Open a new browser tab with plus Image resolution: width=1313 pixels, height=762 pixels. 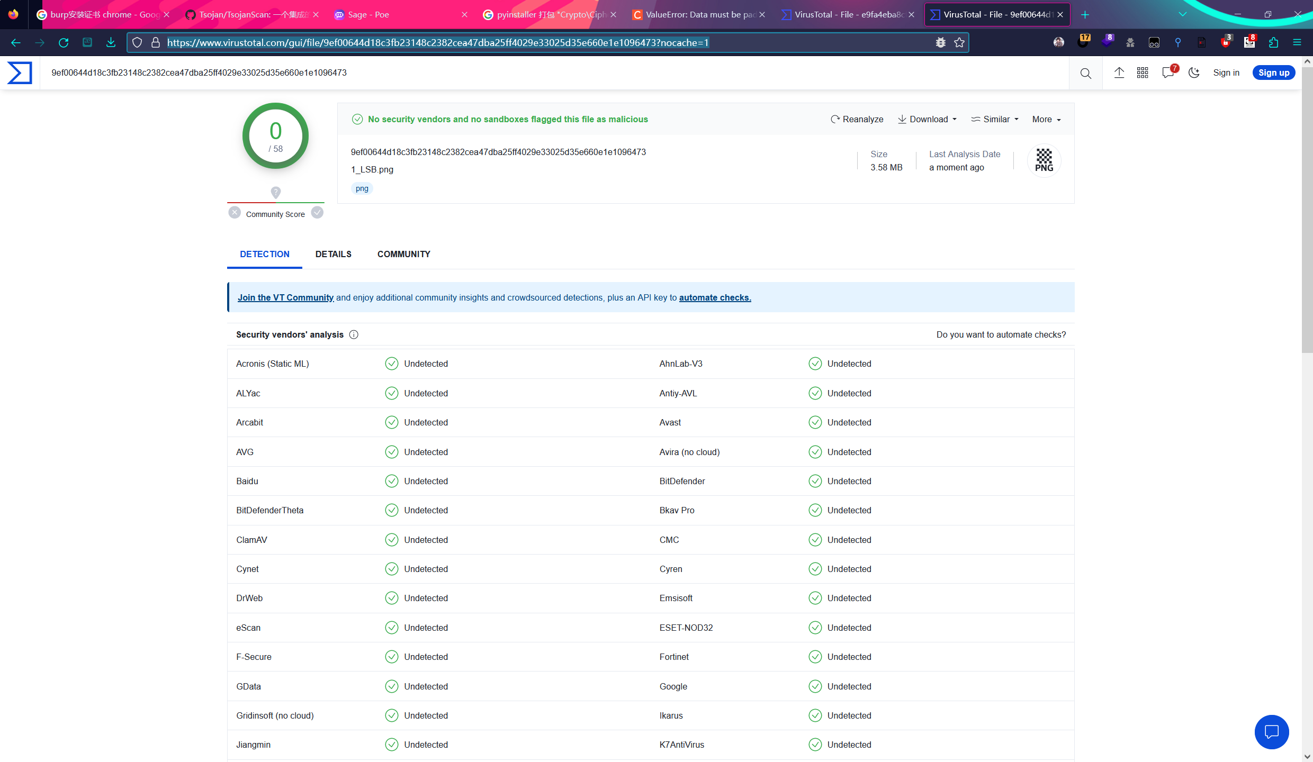click(1085, 14)
